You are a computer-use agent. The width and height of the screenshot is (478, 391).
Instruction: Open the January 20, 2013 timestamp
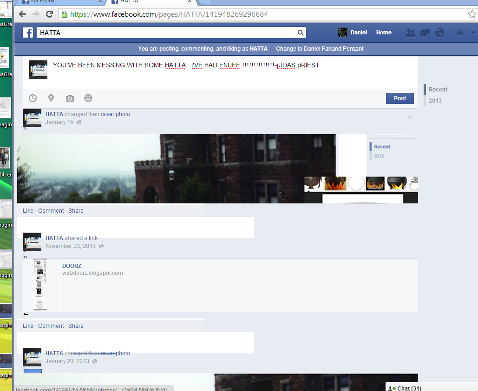click(67, 361)
